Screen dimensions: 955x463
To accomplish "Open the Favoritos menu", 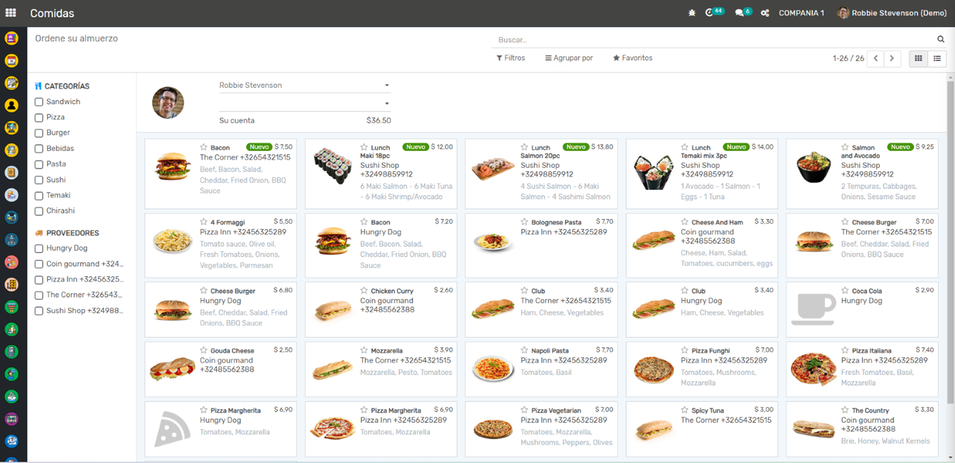I will click(632, 58).
